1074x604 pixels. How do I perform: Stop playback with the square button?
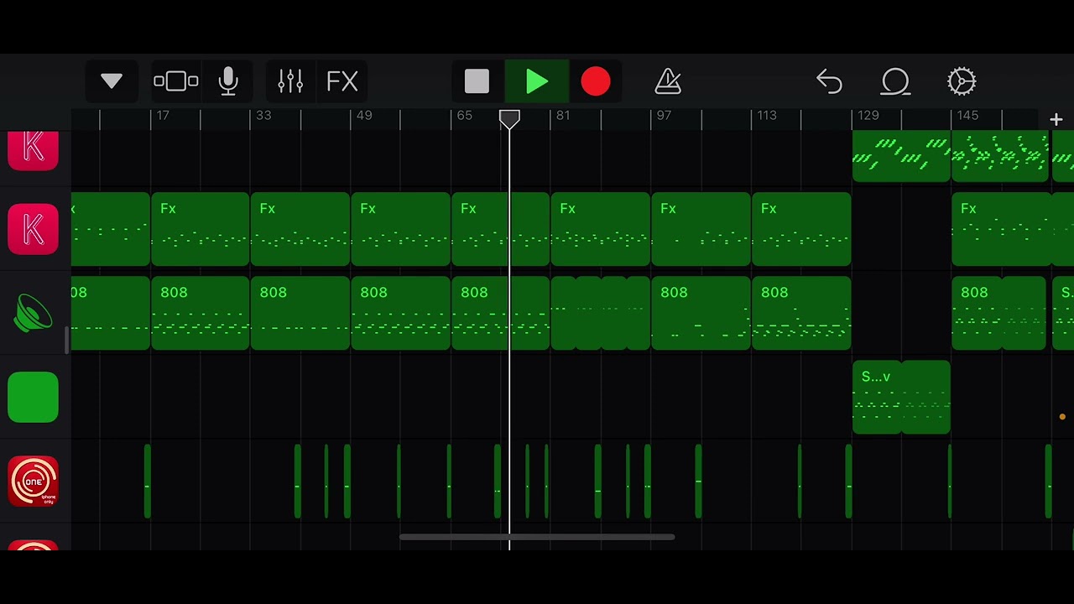[477, 81]
